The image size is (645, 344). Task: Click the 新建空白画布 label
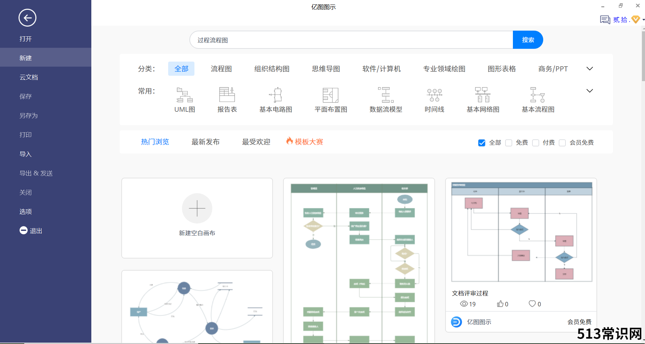pyautogui.click(x=197, y=233)
